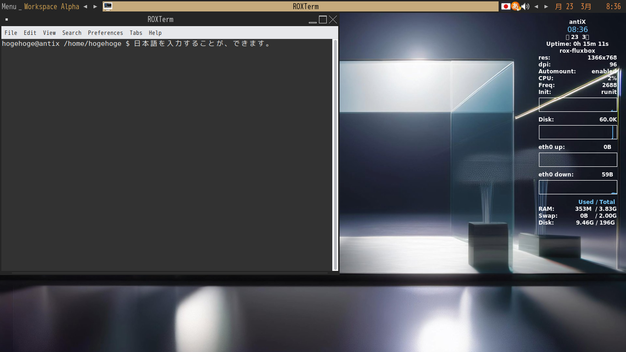Click the ROXTerm vertical scrollbar

(335, 155)
